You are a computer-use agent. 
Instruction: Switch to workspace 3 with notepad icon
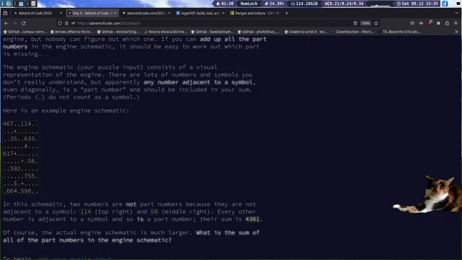pos(31,4)
